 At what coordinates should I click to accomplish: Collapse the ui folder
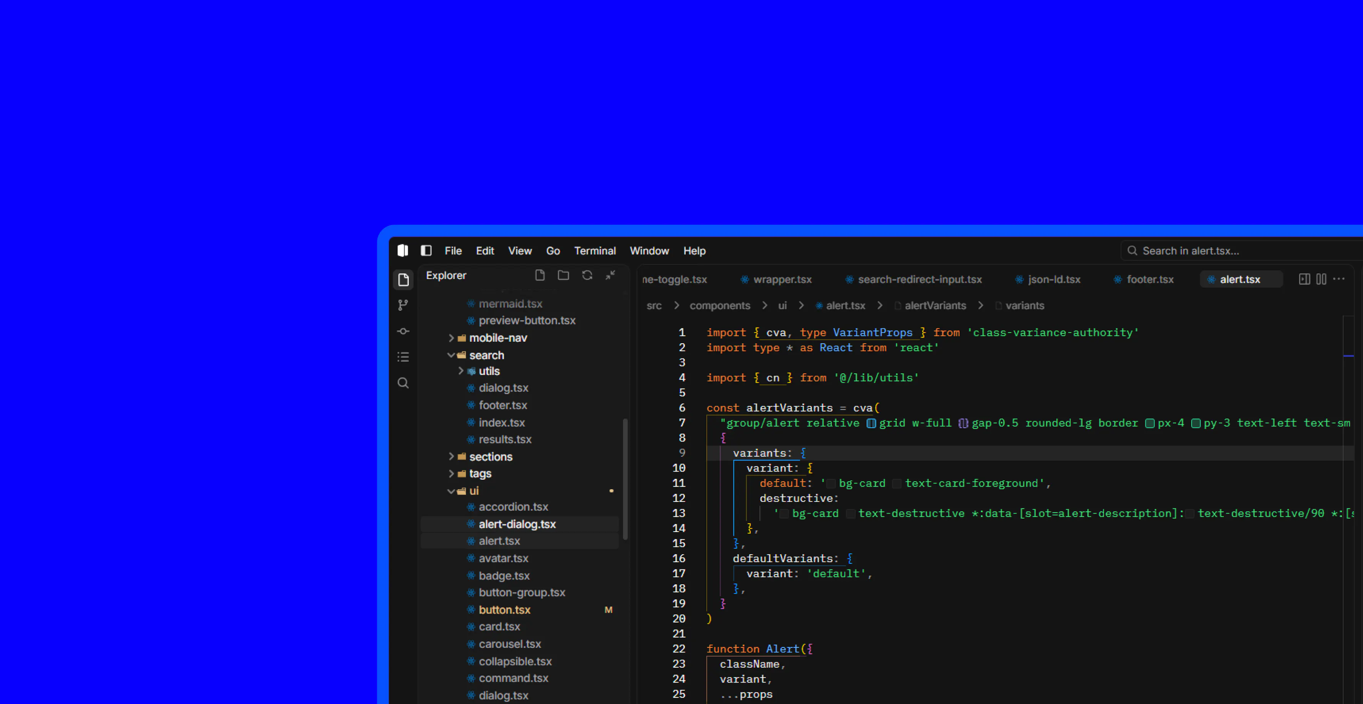[x=451, y=491]
